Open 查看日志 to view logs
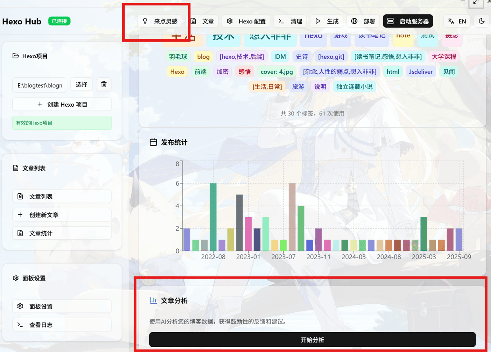The height and width of the screenshot is (352, 491). click(62, 325)
